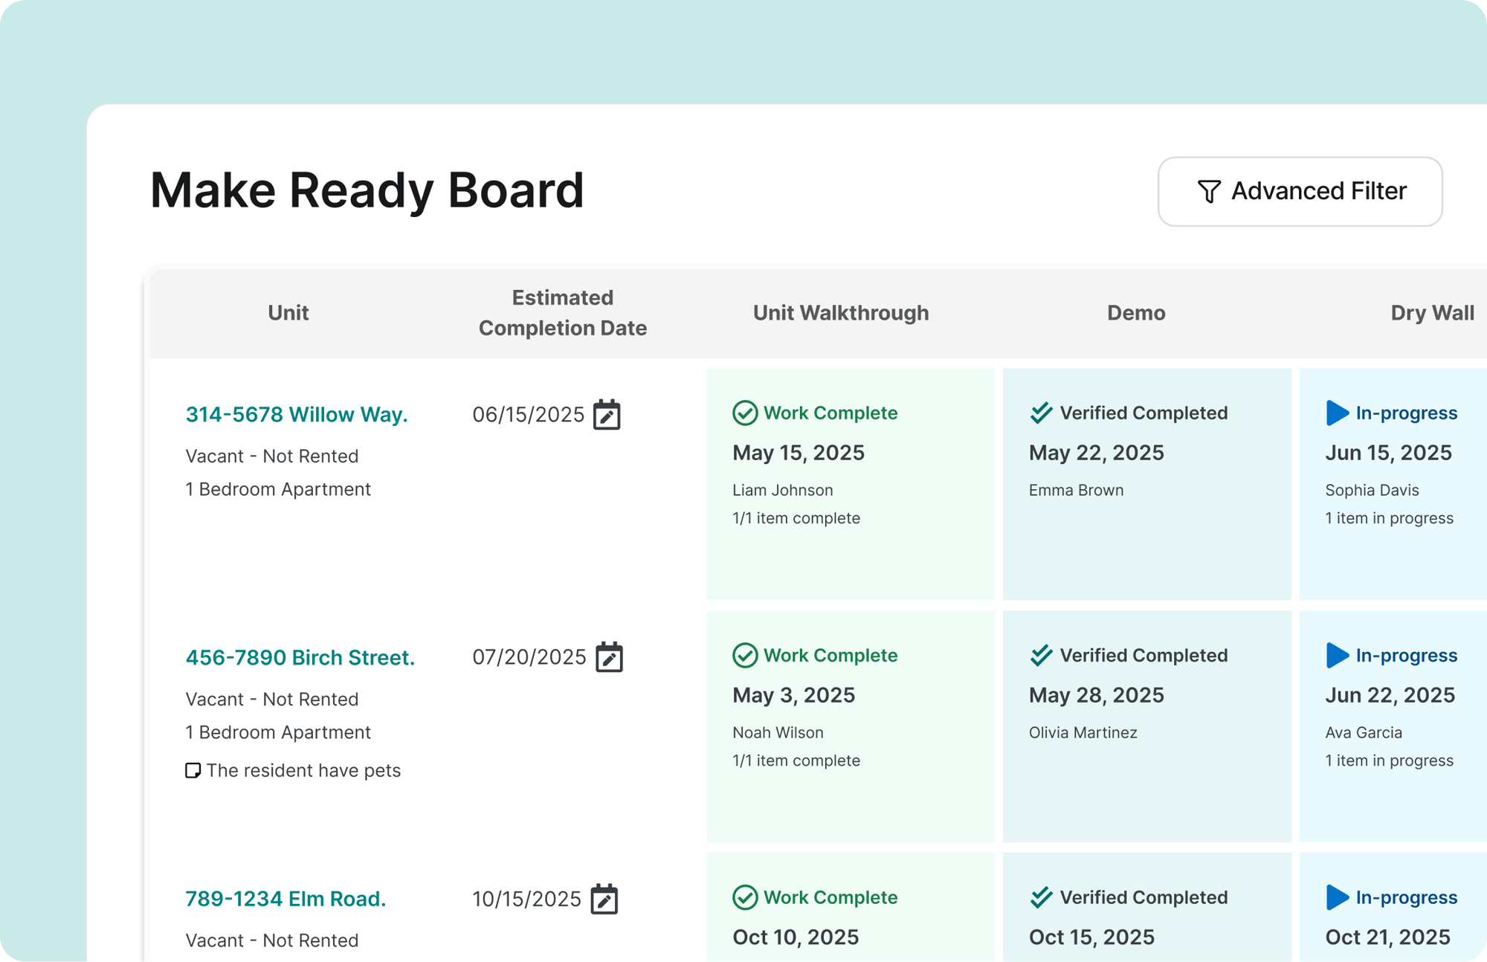Click the edit date icon for 456-7890 Birch Street
1487x962 pixels.
[610, 657]
